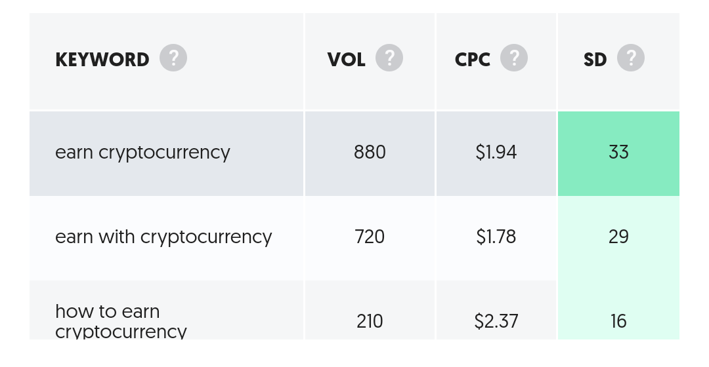Click the 210 volume value
709x367 pixels.
[370, 321]
